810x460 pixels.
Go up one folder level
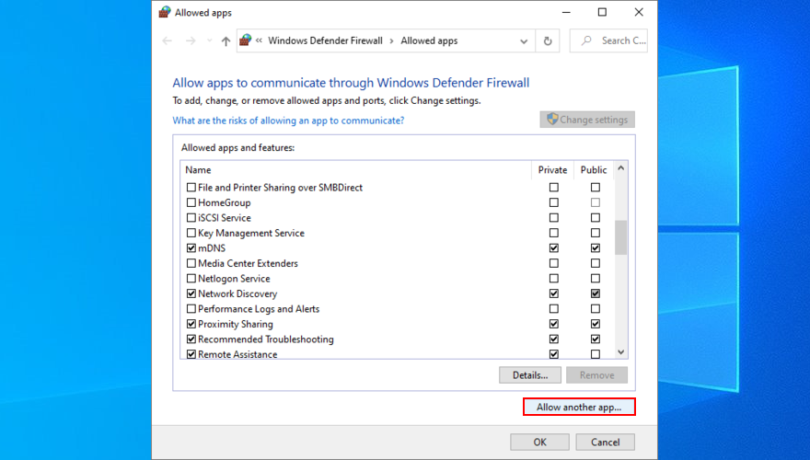click(x=226, y=40)
